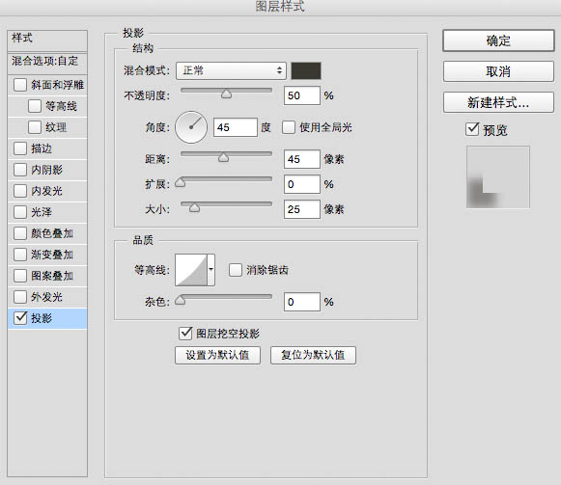
Task: Open the 外发光 outer glow settings
Action: click(47, 297)
